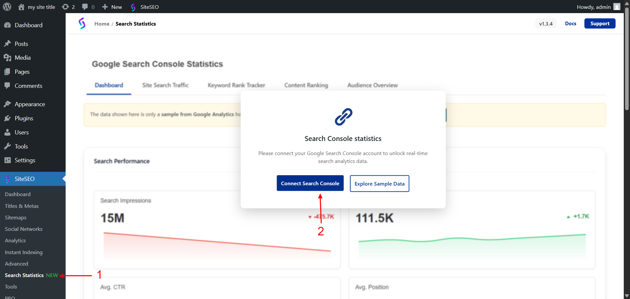The width and height of the screenshot is (630, 299).
Task: Switch to the Content Ranking tab
Action: coord(306,85)
